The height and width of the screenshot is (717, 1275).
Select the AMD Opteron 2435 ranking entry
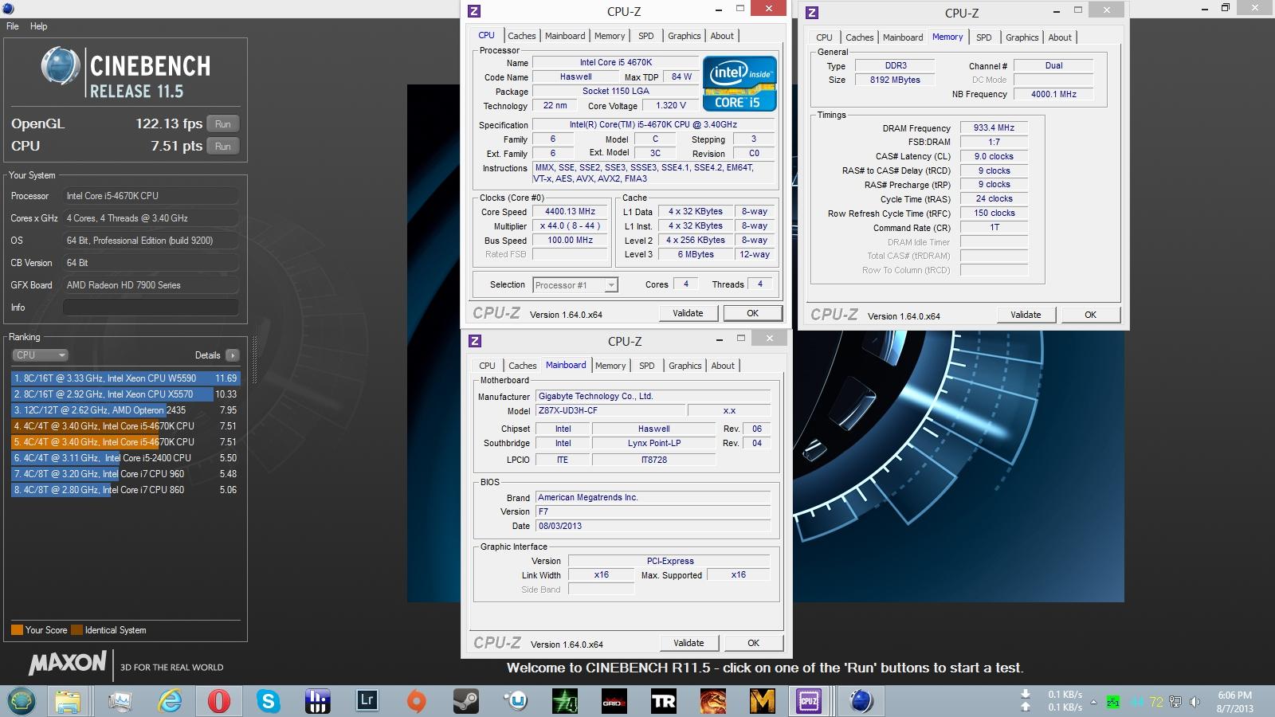pyautogui.click(x=125, y=410)
